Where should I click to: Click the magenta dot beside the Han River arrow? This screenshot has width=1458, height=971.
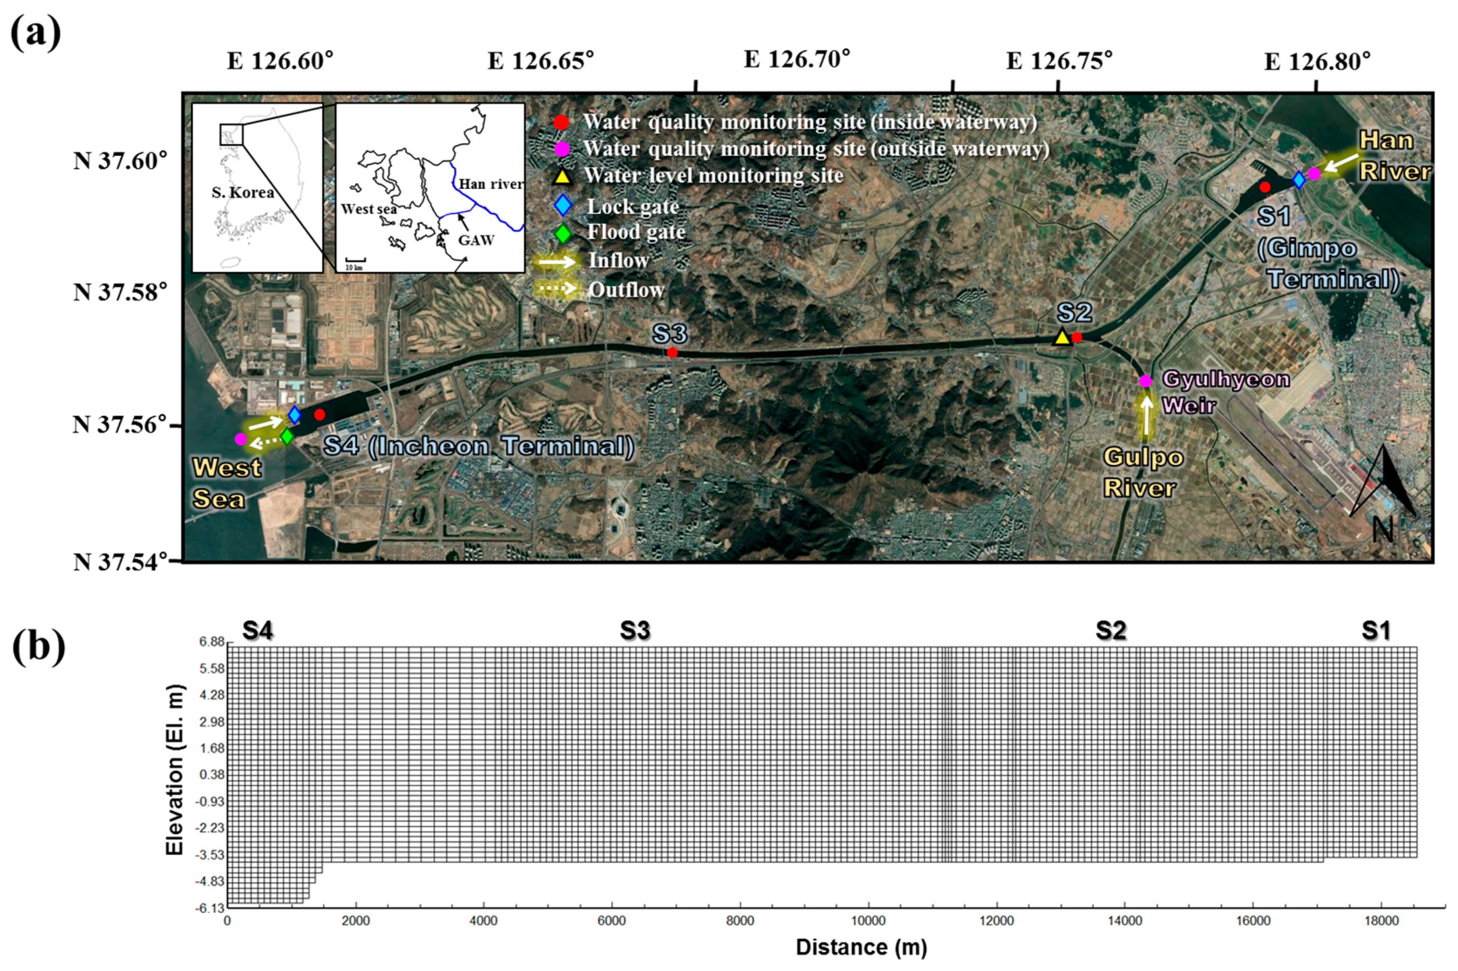(x=1314, y=174)
